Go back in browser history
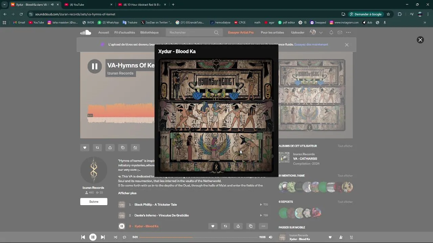 [5, 14]
